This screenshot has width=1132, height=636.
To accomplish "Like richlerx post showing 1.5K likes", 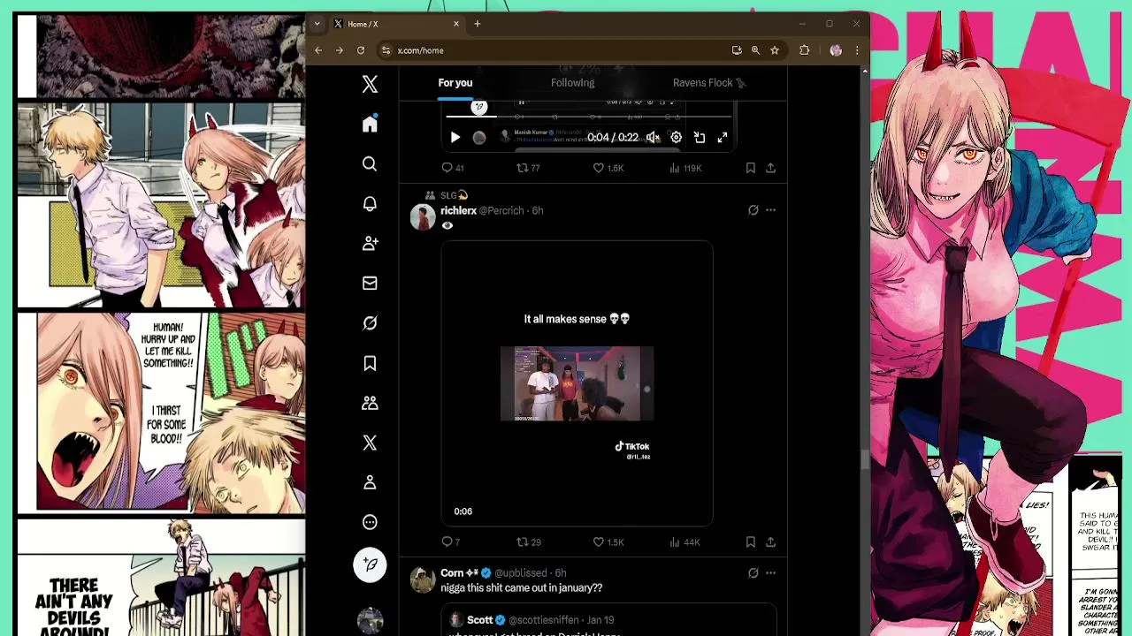I will tap(608, 541).
